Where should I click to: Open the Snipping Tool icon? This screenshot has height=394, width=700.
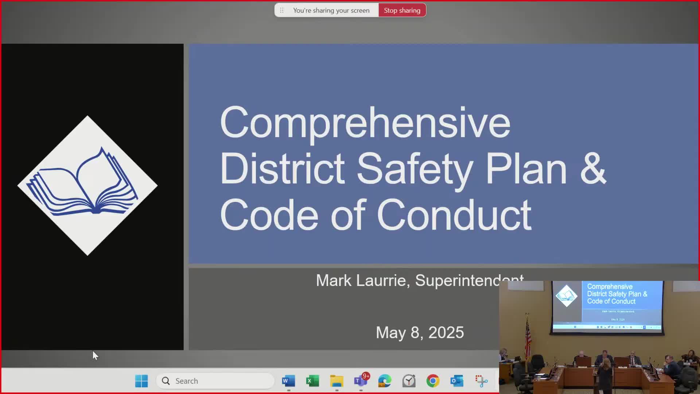(481, 381)
